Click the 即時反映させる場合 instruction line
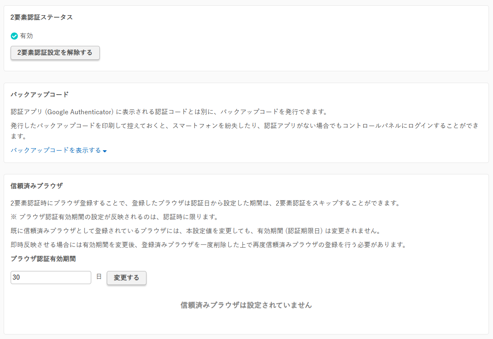This screenshot has width=493, height=339. 208,245
